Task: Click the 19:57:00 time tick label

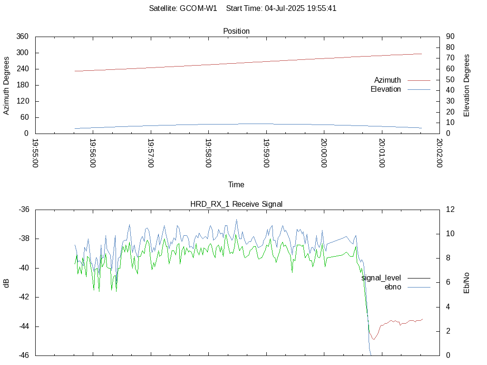Action: 151,153
